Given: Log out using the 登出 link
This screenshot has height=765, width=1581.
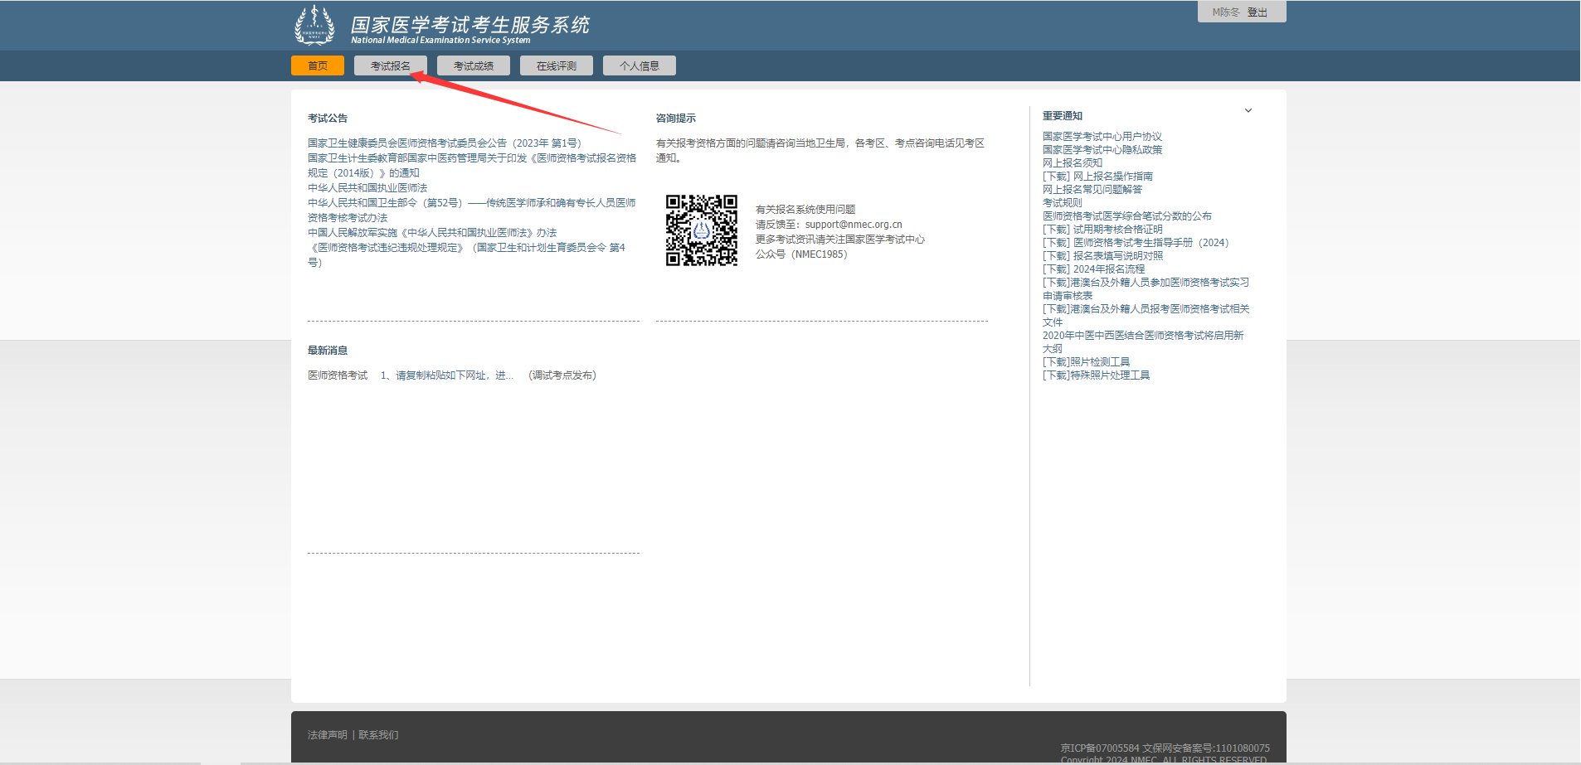Looking at the screenshot, I should (1257, 12).
